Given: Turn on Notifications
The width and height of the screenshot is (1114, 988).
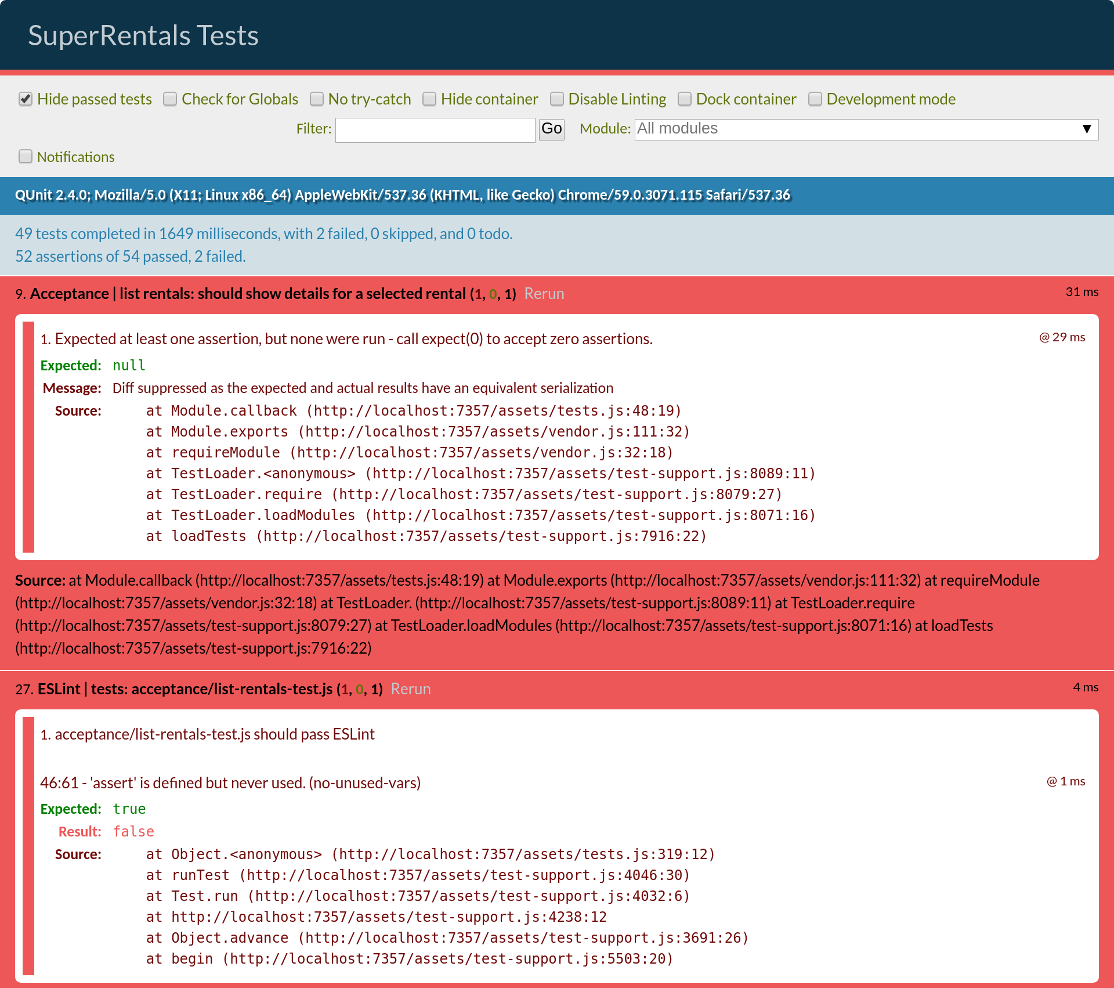Looking at the screenshot, I should tap(26, 156).
